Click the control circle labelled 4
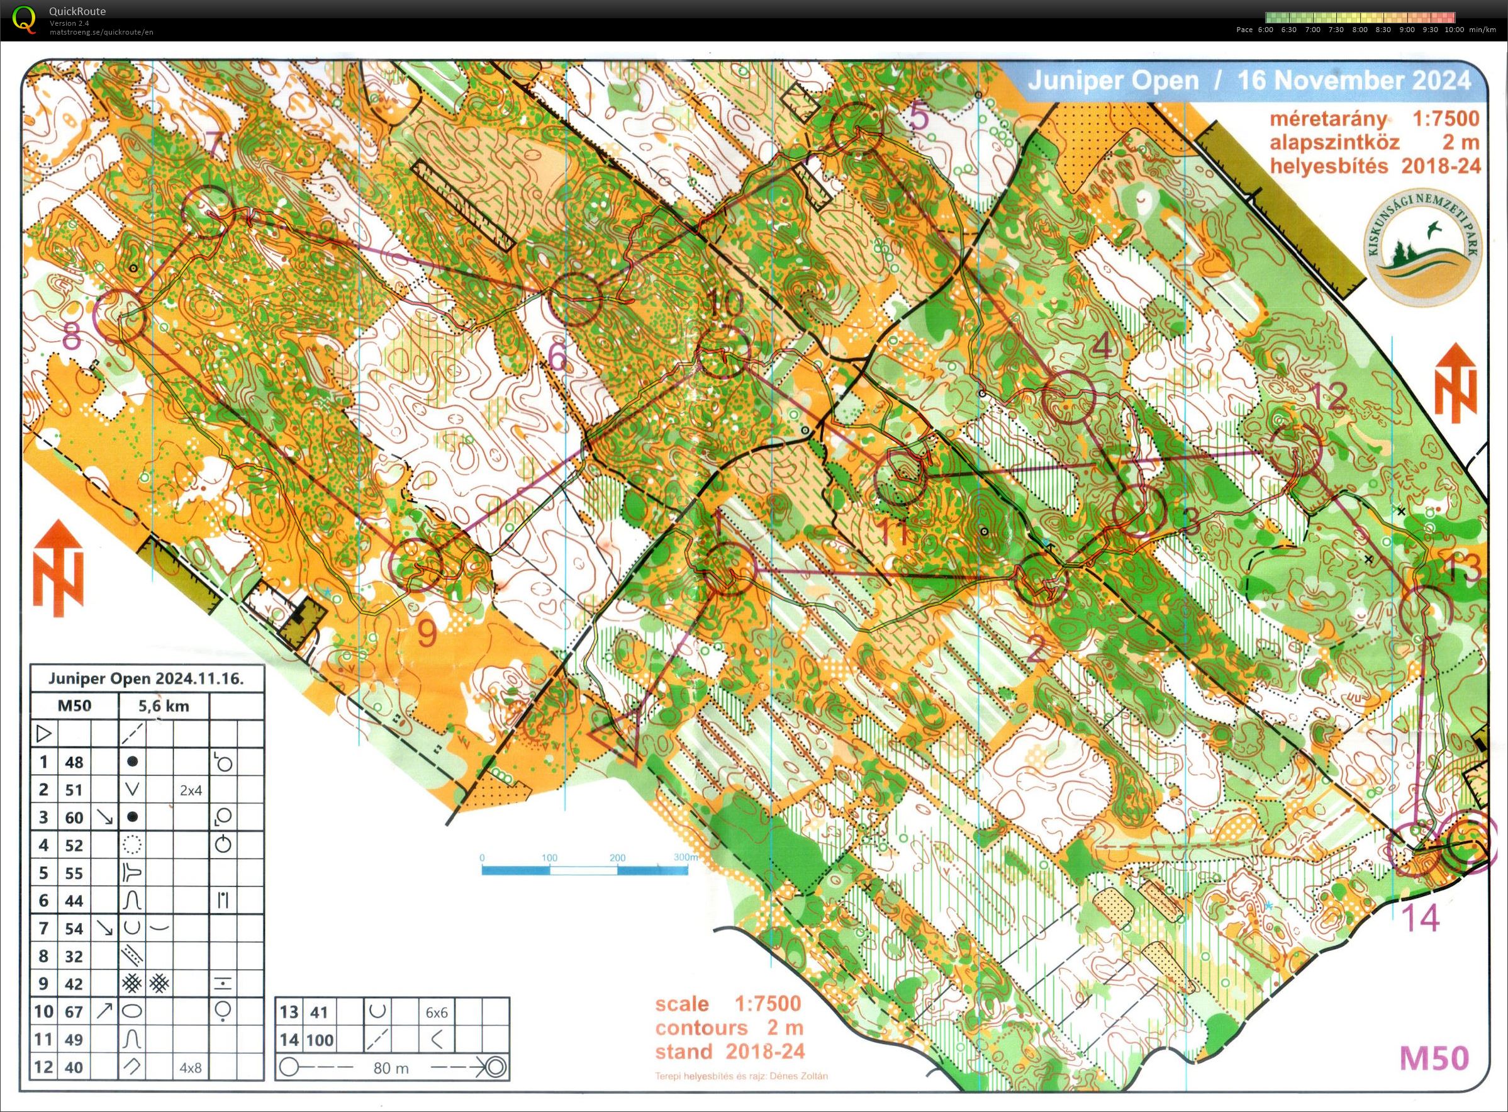 click(1069, 397)
